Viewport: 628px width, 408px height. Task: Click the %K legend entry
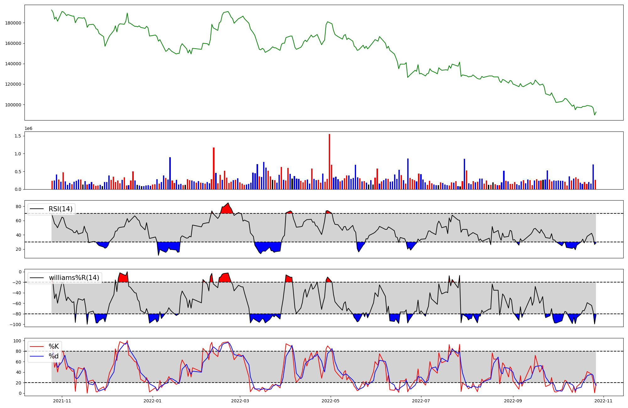(x=54, y=346)
